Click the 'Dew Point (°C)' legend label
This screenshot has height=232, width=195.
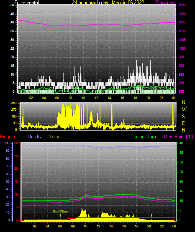point(179,137)
